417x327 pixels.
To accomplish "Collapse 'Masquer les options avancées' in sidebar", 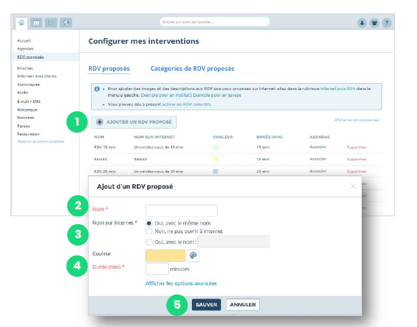I will tap(40, 141).
